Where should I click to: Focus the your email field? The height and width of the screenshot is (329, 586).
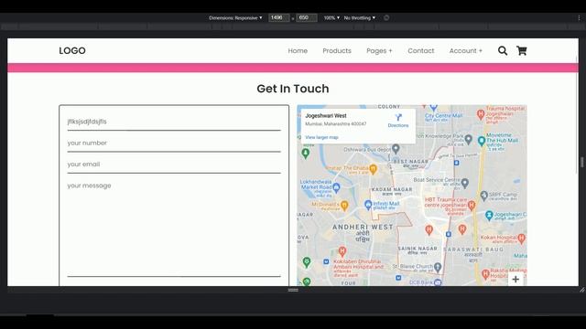pyautogui.click(x=174, y=164)
